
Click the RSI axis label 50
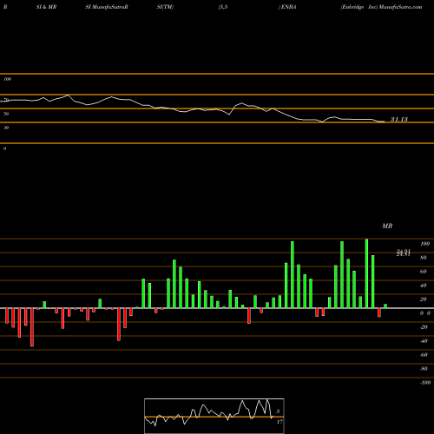click(x=6, y=114)
